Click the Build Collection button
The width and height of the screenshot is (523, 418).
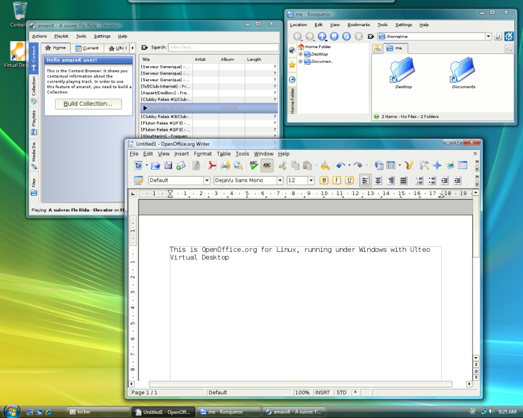(88, 104)
